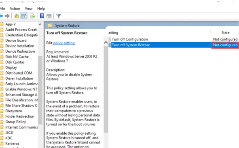Open the help toolbar icon

click(x=42, y=16)
